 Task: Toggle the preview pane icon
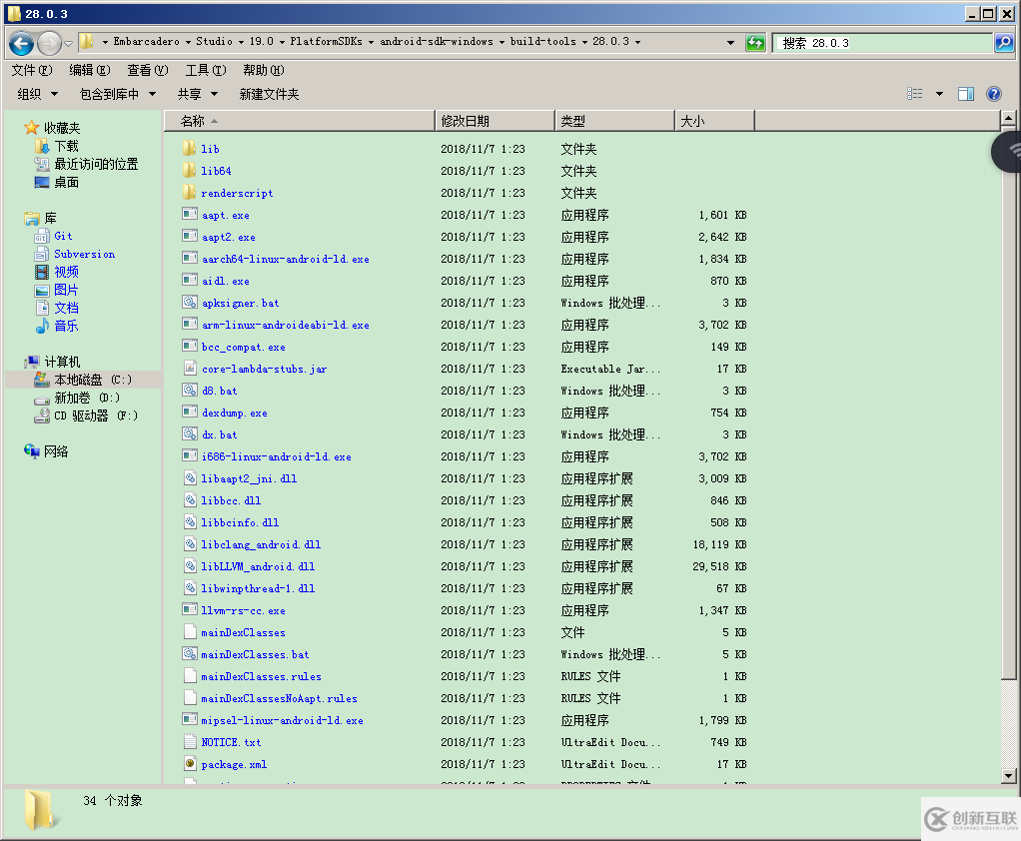[x=965, y=93]
